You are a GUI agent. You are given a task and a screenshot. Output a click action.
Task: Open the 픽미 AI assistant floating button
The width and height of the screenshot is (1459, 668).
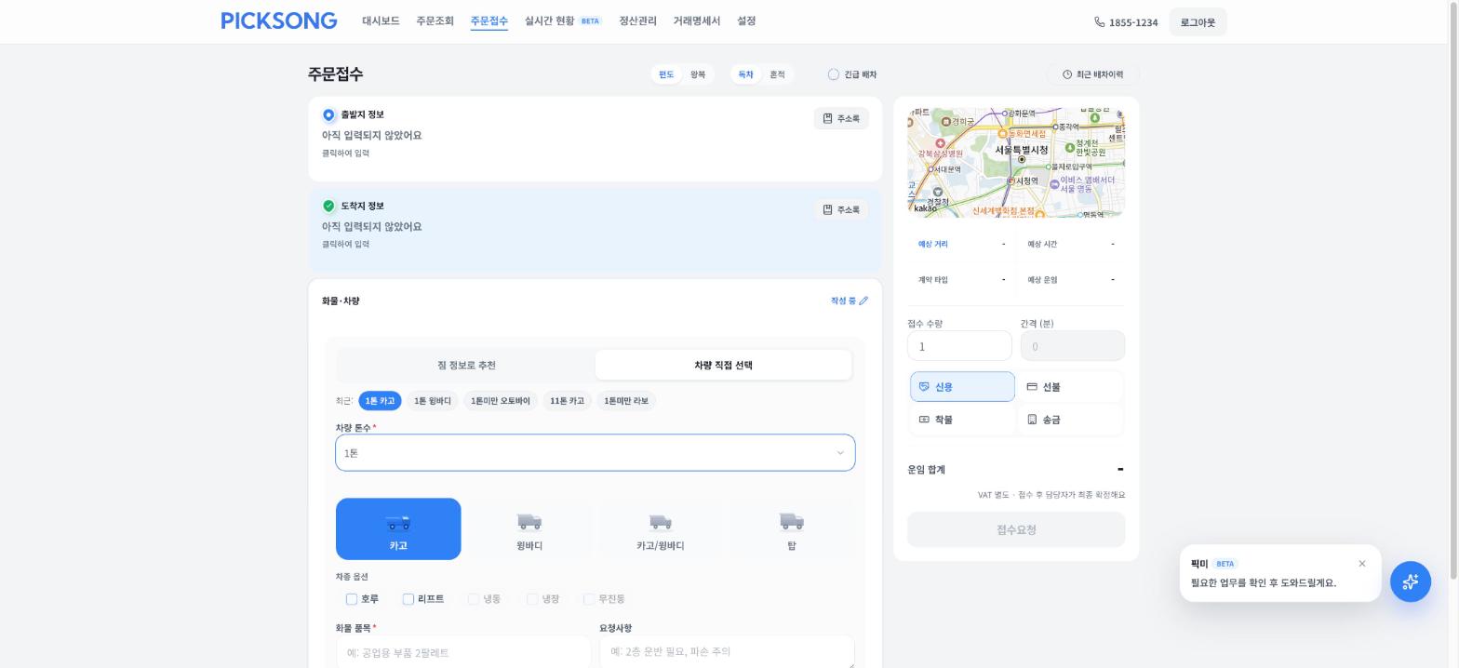click(1411, 581)
